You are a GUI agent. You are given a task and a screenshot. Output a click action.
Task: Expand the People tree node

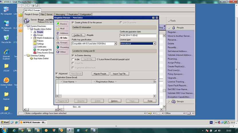click(x=32, y=32)
